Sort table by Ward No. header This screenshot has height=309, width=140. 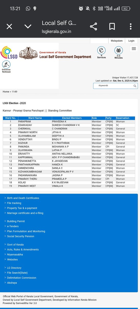[x=11, y=118]
